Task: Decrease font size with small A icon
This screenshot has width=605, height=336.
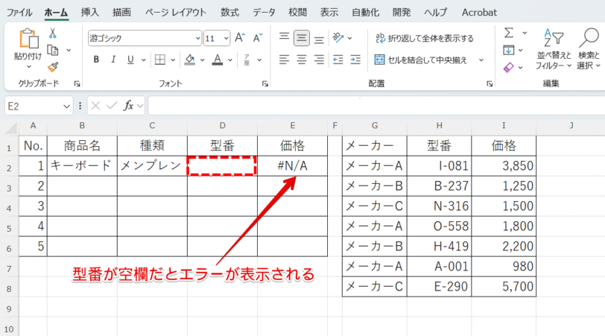Action: tap(257, 38)
